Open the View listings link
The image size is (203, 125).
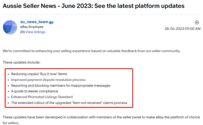(35, 32)
